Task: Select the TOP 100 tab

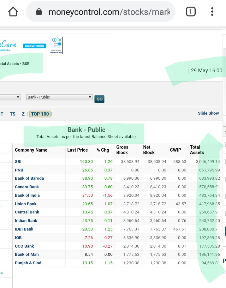Action: 40,114
